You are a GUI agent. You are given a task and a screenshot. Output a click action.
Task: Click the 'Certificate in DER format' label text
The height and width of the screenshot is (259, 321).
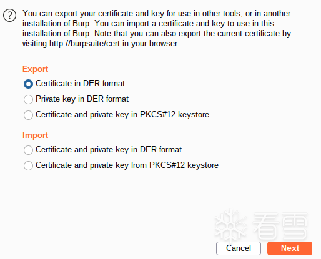click(x=80, y=84)
